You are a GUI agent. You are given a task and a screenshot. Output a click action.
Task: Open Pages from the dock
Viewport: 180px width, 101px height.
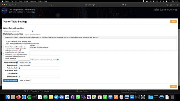pyautogui.click(x=116, y=97)
